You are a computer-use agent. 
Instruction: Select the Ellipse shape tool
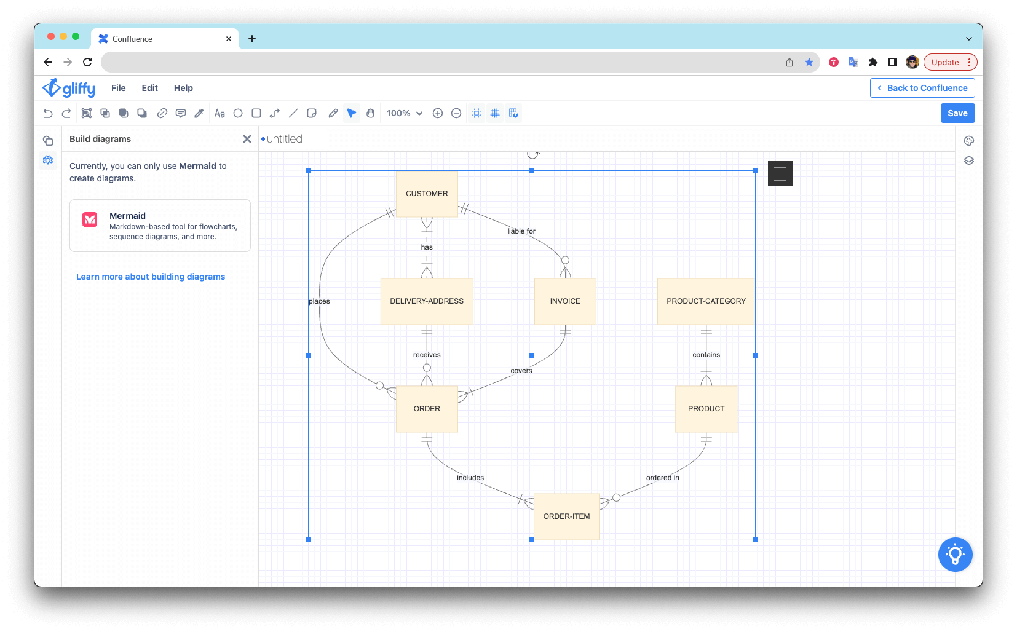[x=238, y=113]
